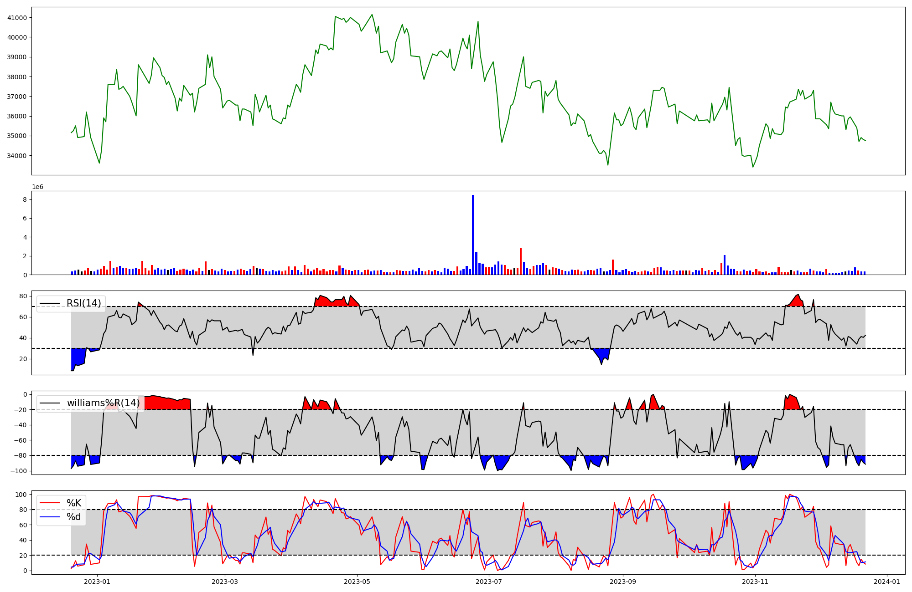912x592 pixels.
Task: Click the red %K legend line swatch
Action: (x=50, y=503)
